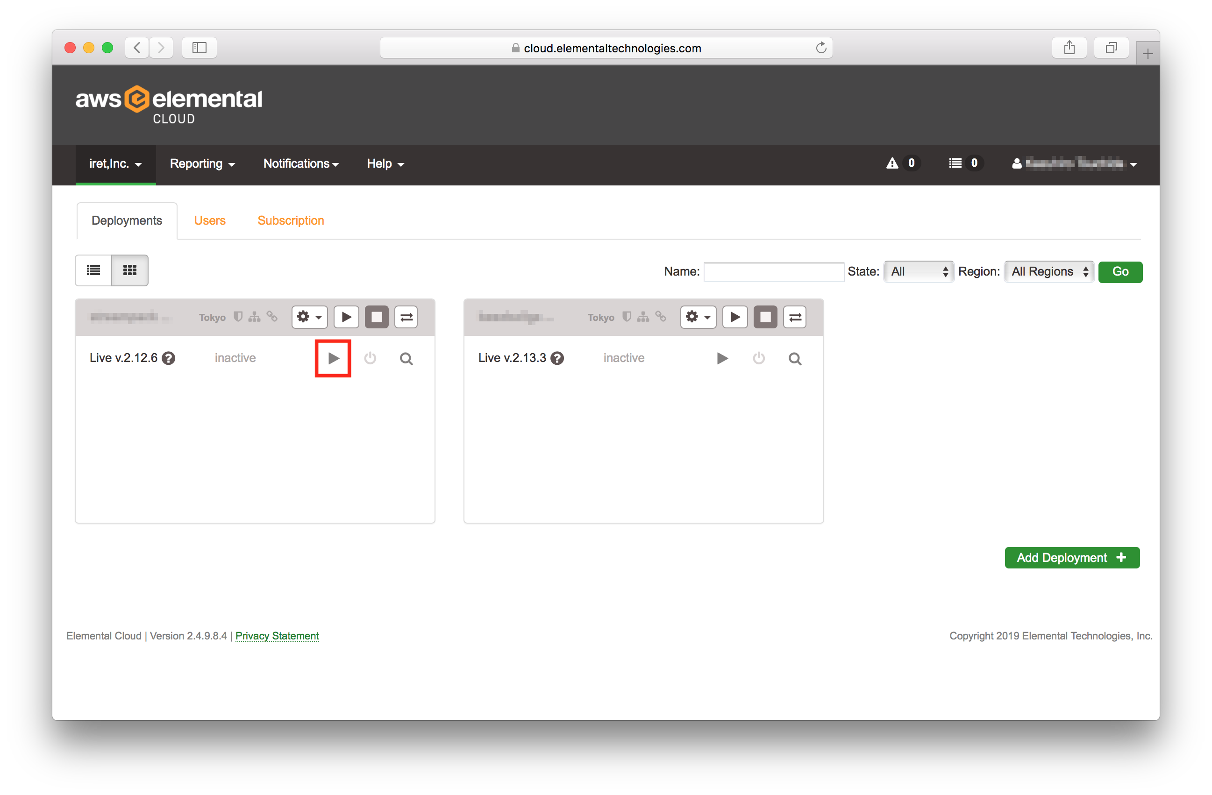
Task: Start the Live v.2.12.6 deployment with the play icon
Action: 333,358
